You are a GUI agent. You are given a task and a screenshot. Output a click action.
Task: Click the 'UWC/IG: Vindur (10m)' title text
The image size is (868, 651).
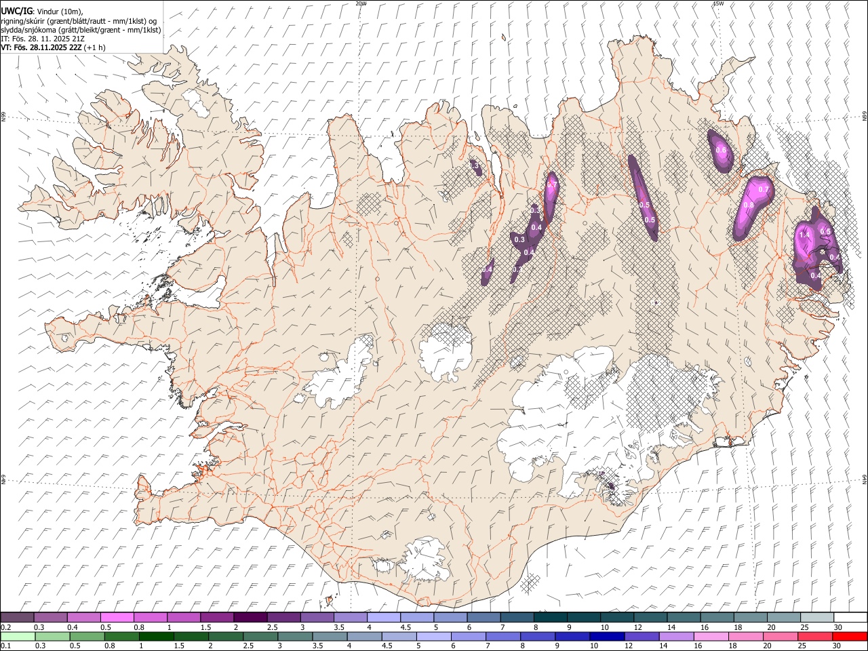click(41, 10)
